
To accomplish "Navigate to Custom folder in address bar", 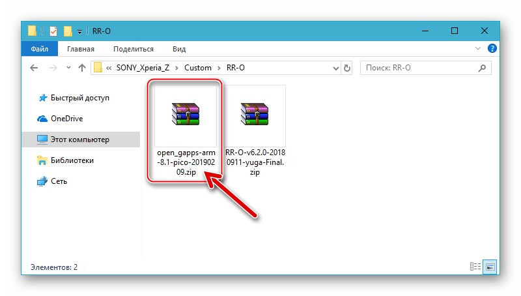I will 198,68.
